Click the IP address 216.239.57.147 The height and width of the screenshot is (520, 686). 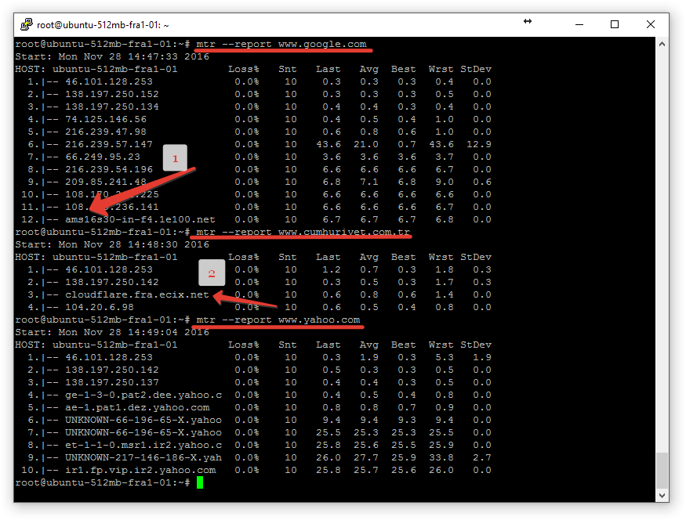point(97,144)
